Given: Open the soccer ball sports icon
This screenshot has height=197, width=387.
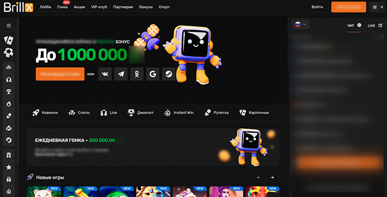Looking at the screenshot, I should [x=9, y=52].
